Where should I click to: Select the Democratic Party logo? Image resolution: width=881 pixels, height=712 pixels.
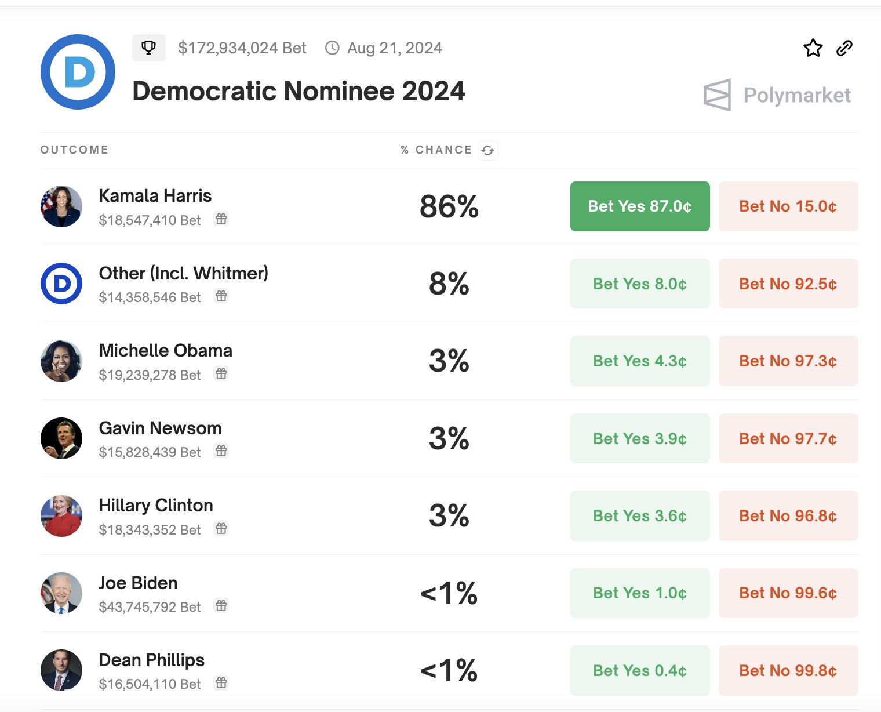click(78, 72)
